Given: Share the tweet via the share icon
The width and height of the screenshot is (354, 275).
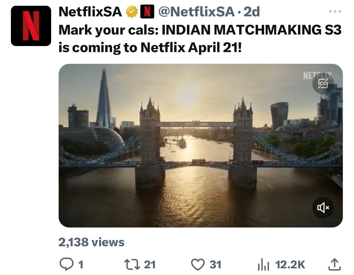Looking at the screenshot, I should (x=335, y=264).
